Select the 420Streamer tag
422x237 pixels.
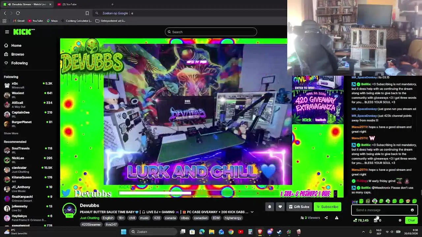[91, 224]
